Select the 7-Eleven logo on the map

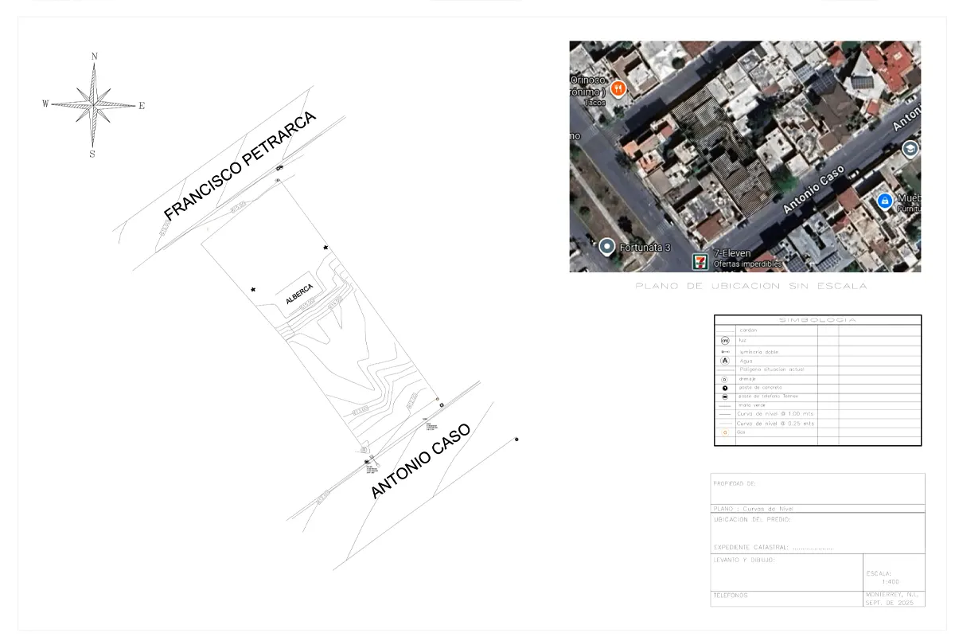pos(700,260)
